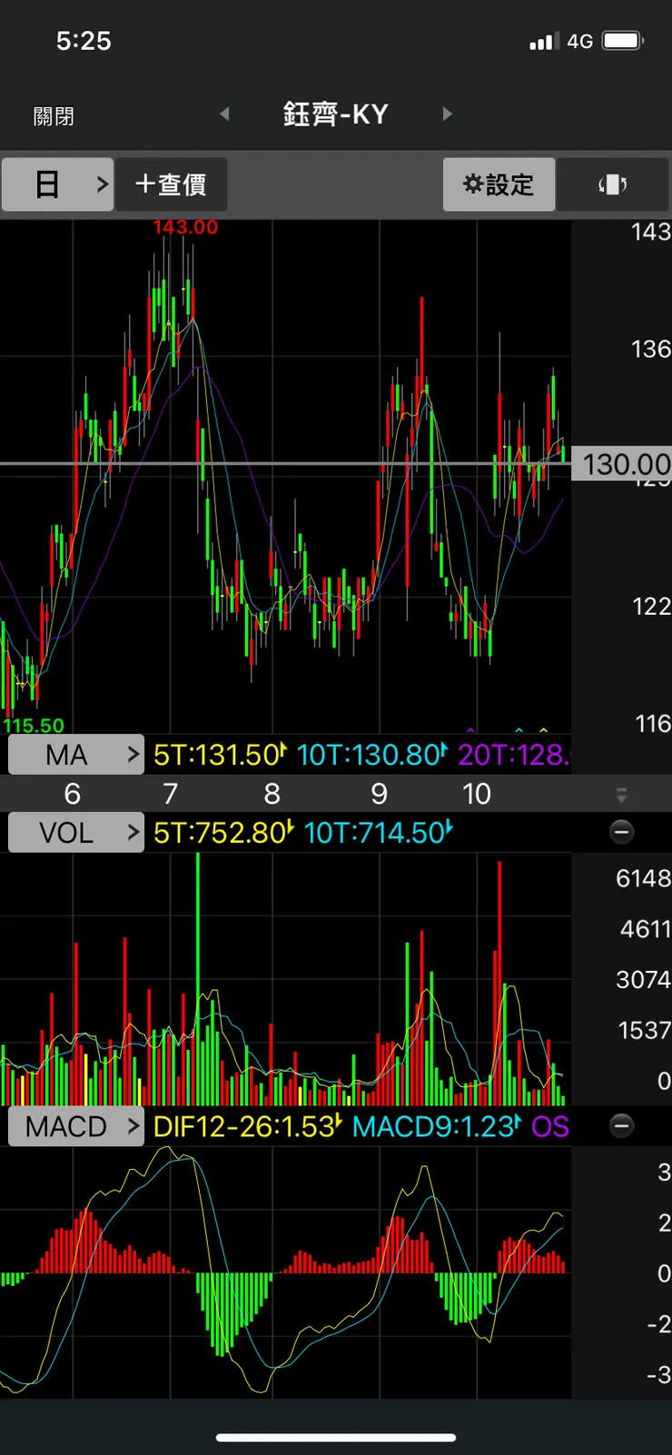
Task: Tap the 6148 volume axis label
Action: pyautogui.click(x=644, y=878)
